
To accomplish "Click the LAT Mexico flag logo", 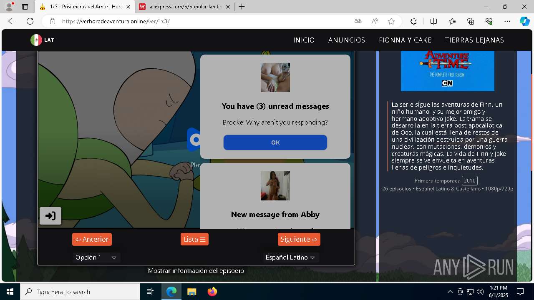I will coord(42,40).
